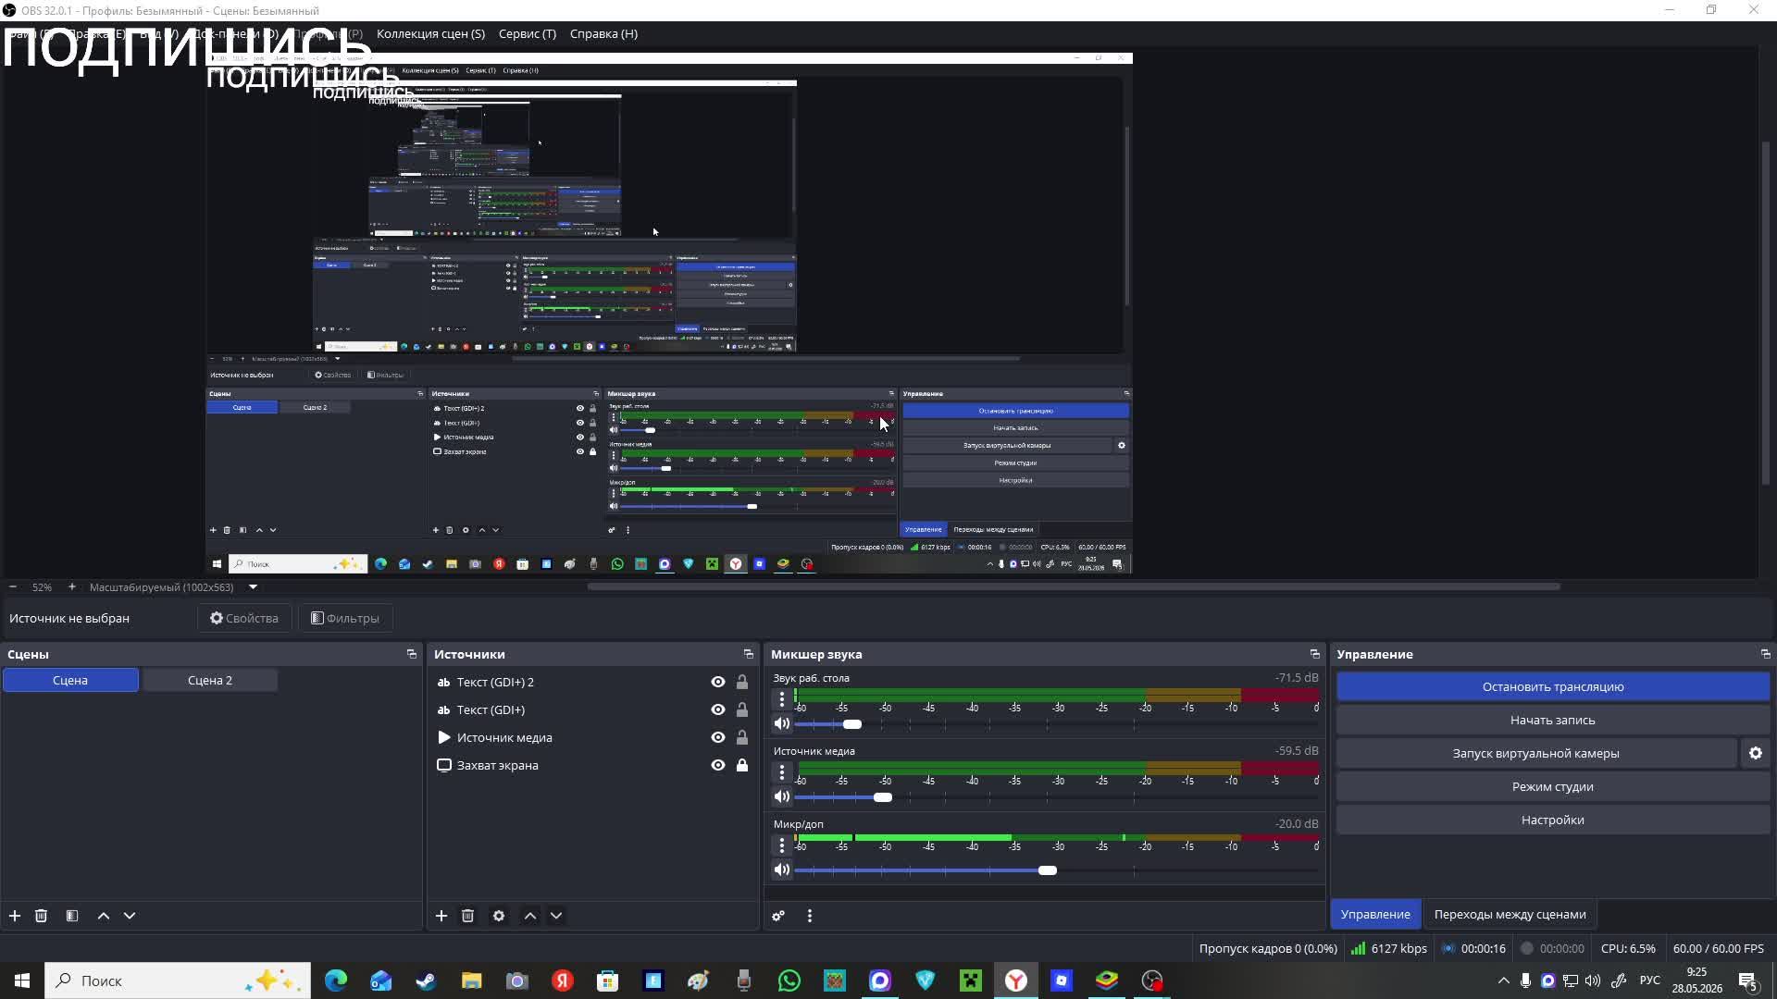
Task: Open options menu for Микр/доп channel
Action: [782, 845]
